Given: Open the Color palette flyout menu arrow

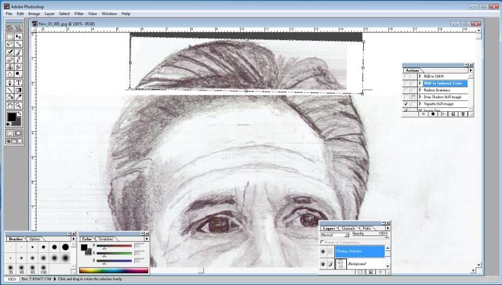Looking at the screenshot, I should click(146, 239).
